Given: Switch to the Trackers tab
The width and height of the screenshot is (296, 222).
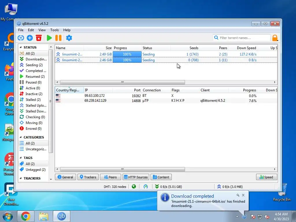Looking at the screenshot, I should (x=88, y=177).
